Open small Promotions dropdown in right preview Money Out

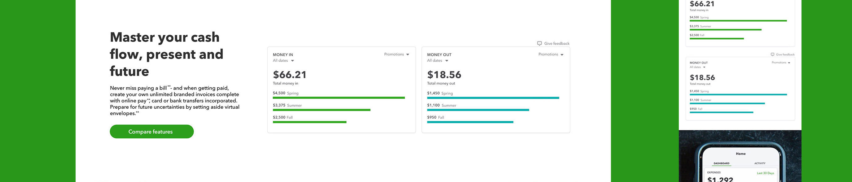click(780, 63)
